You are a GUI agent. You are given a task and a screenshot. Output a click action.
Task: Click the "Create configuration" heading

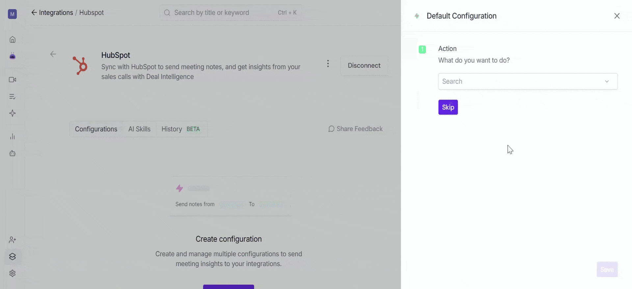tap(229, 239)
